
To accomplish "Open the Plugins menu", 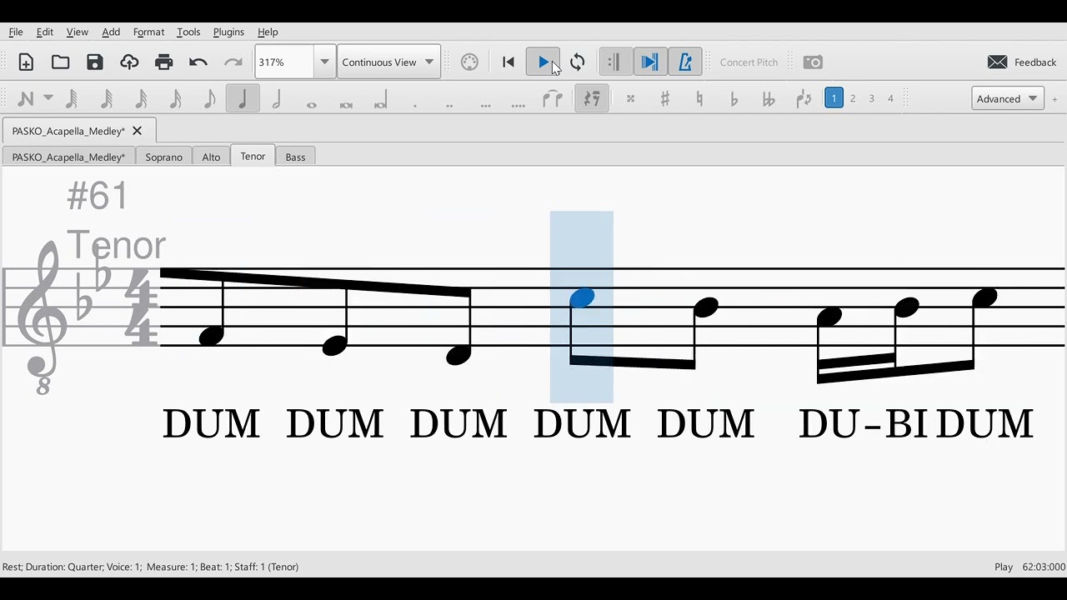I will (x=228, y=32).
